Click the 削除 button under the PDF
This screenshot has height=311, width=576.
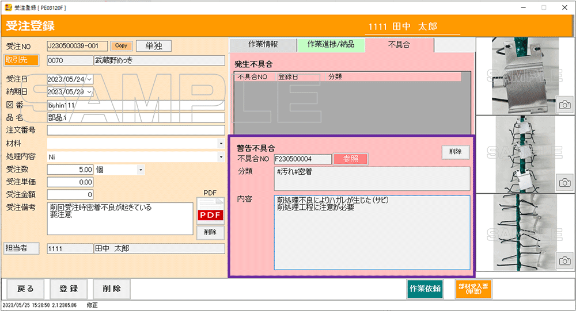pyautogui.click(x=210, y=232)
